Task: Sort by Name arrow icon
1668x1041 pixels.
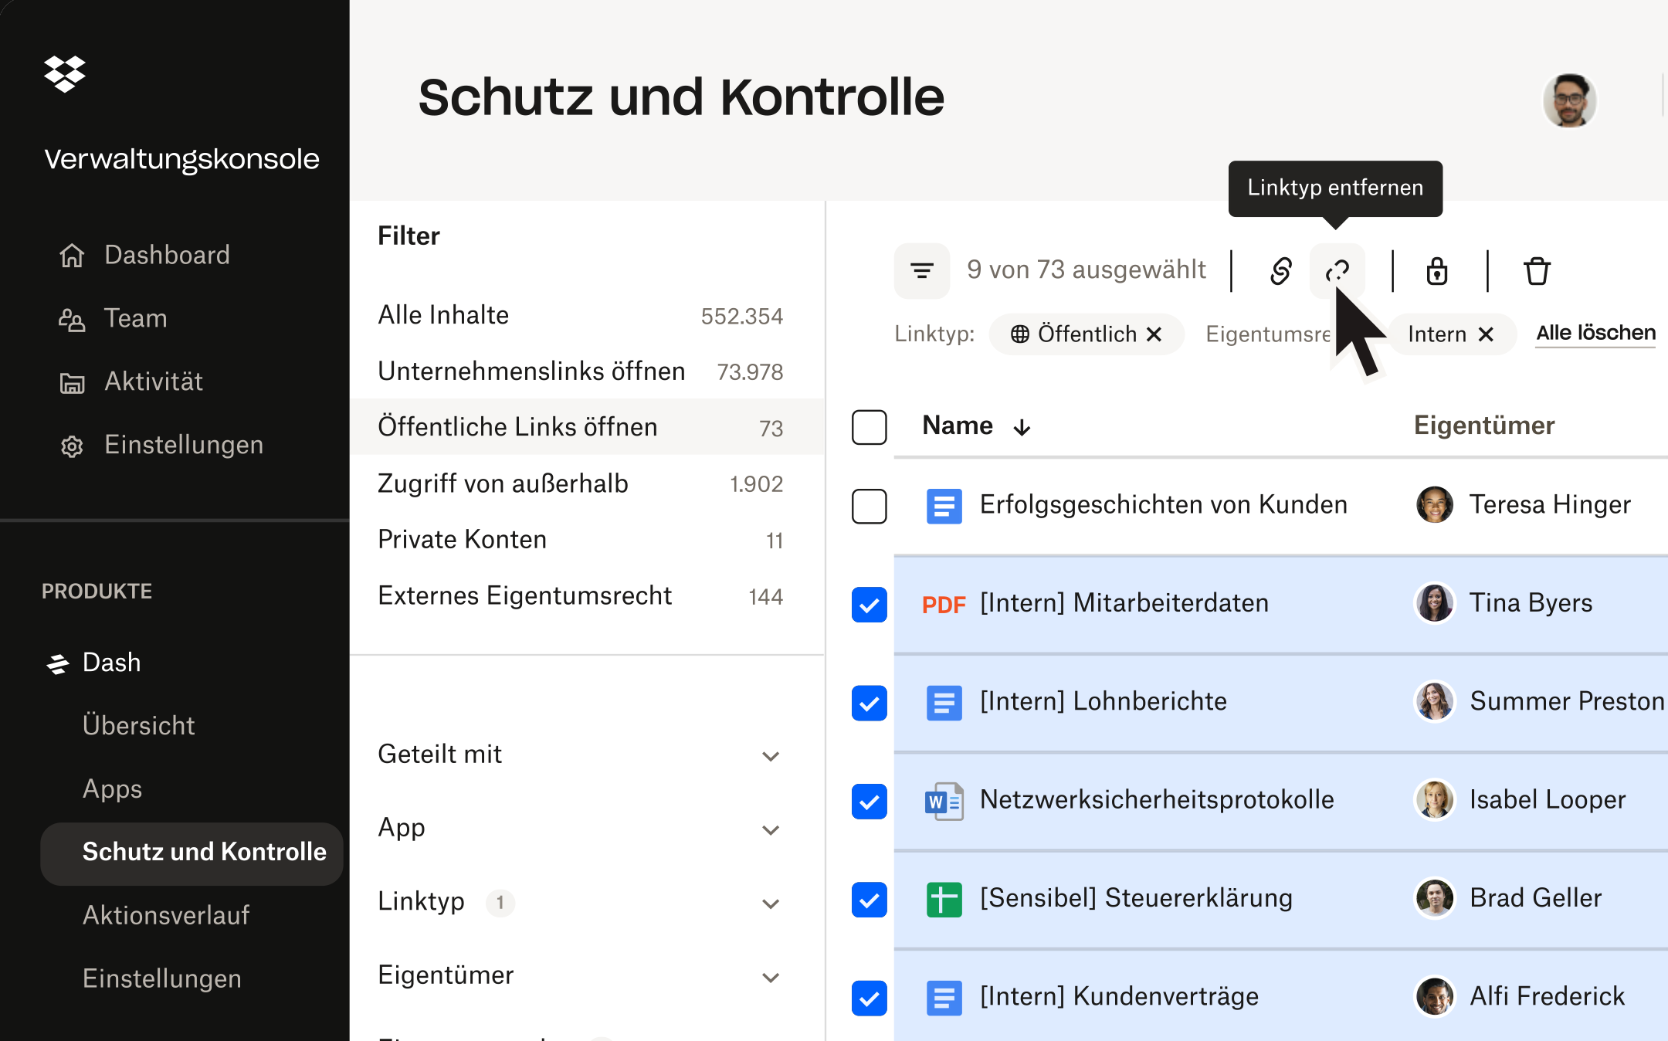Action: pyautogui.click(x=1022, y=427)
